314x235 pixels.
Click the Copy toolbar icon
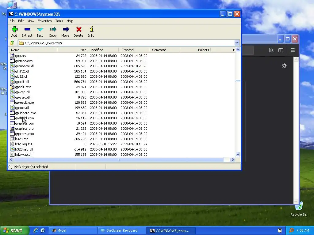click(53, 30)
